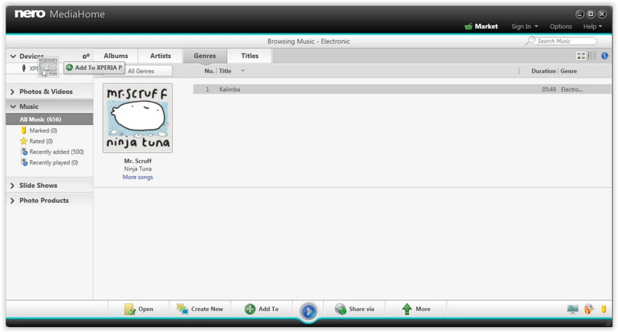Click the burn disc flame icon
Image resolution: width=618 pixels, height=332 pixels.
coord(589,309)
